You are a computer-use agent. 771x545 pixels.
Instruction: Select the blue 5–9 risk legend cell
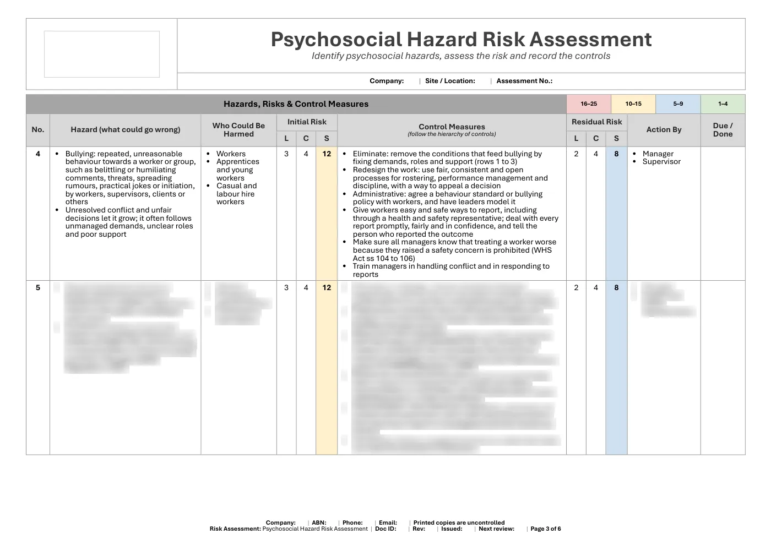click(x=678, y=104)
